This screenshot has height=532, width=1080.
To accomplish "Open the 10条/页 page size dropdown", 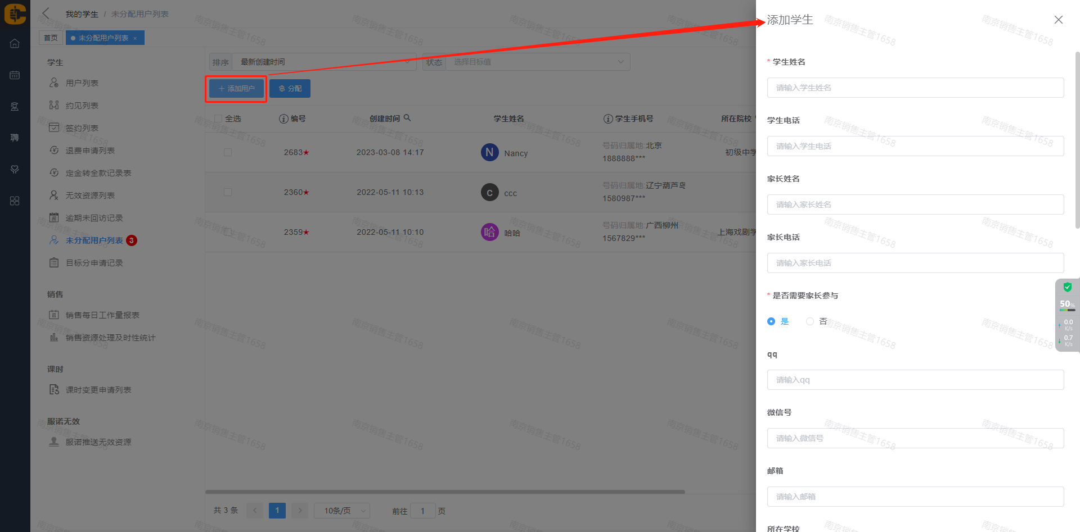I will point(341,511).
